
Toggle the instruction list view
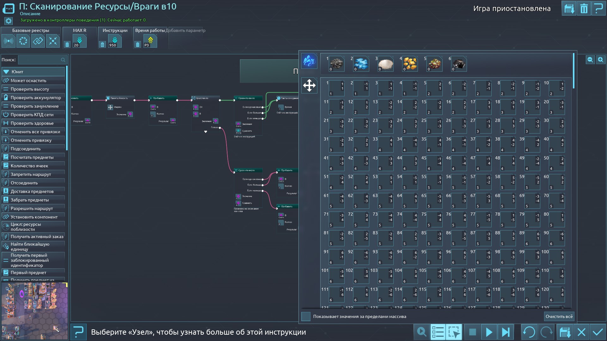click(x=438, y=332)
